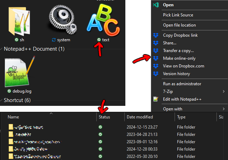Image resolution: width=228 pixels, height=160 pixels.
Task: Click the ABC text file icon
Action: [x=103, y=21]
